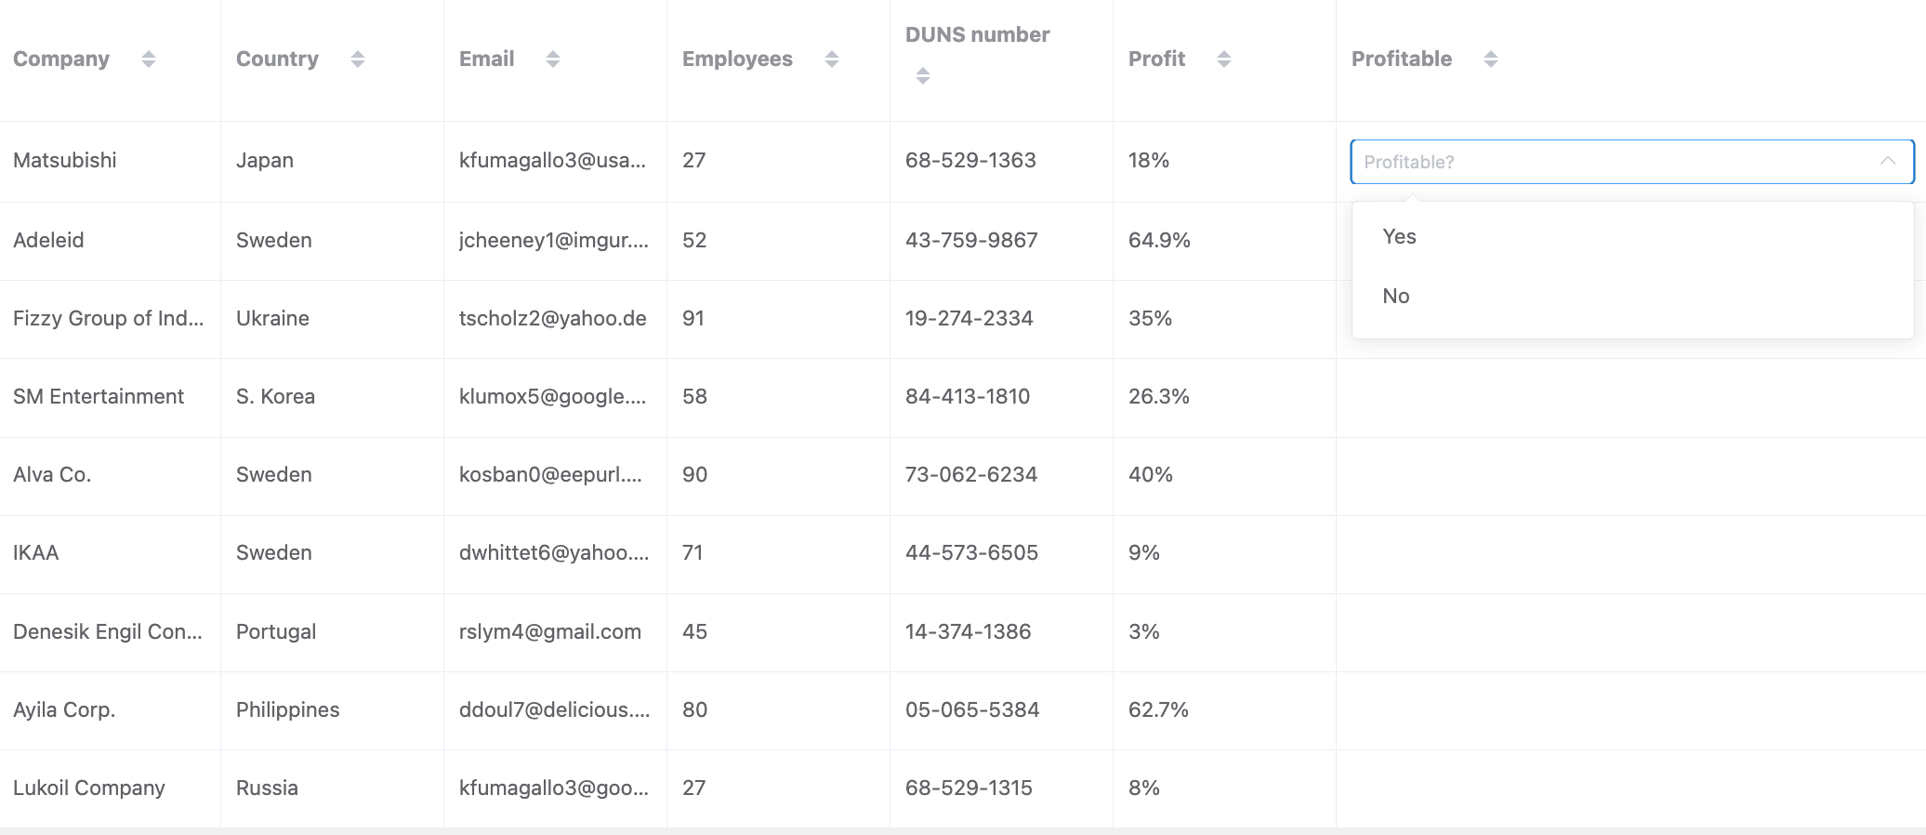
Task: Click the rslym4@gmail.com email cell
Action: click(x=549, y=632)
